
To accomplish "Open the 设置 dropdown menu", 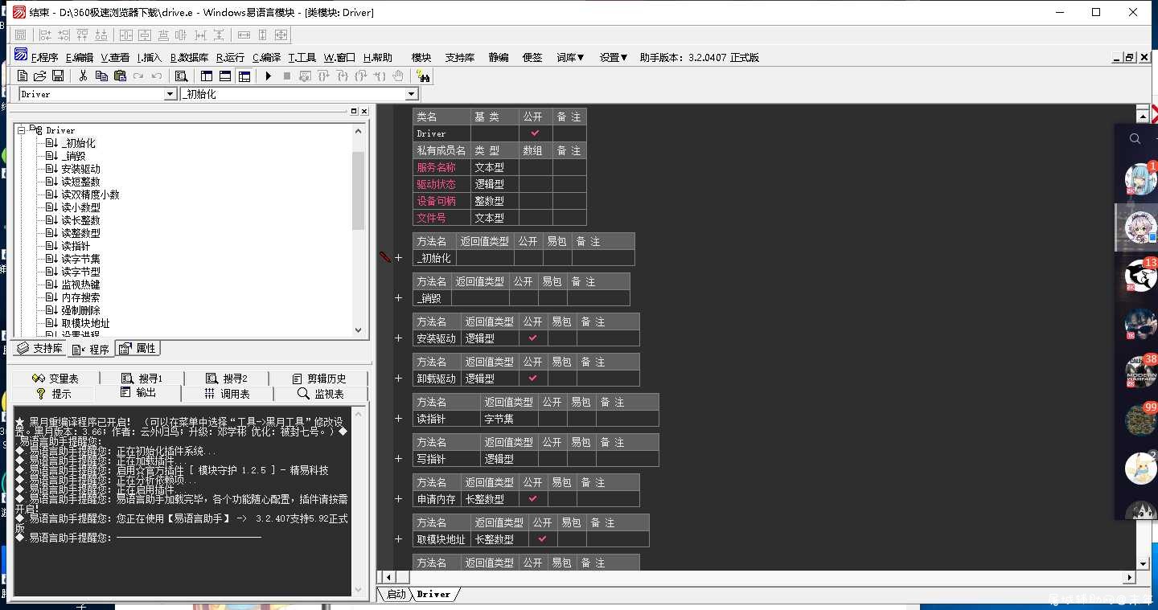I will click(x=614, y=57).
